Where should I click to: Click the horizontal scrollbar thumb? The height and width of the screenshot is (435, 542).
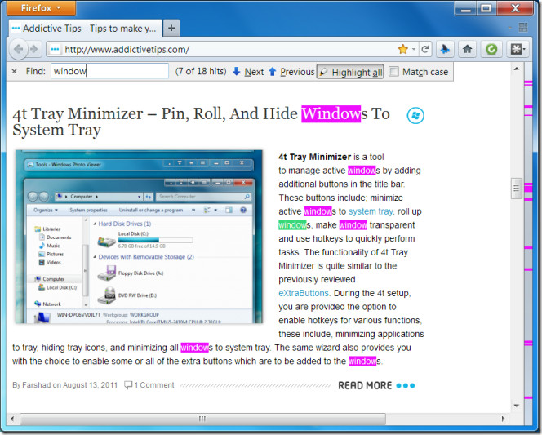coord(202,419)
